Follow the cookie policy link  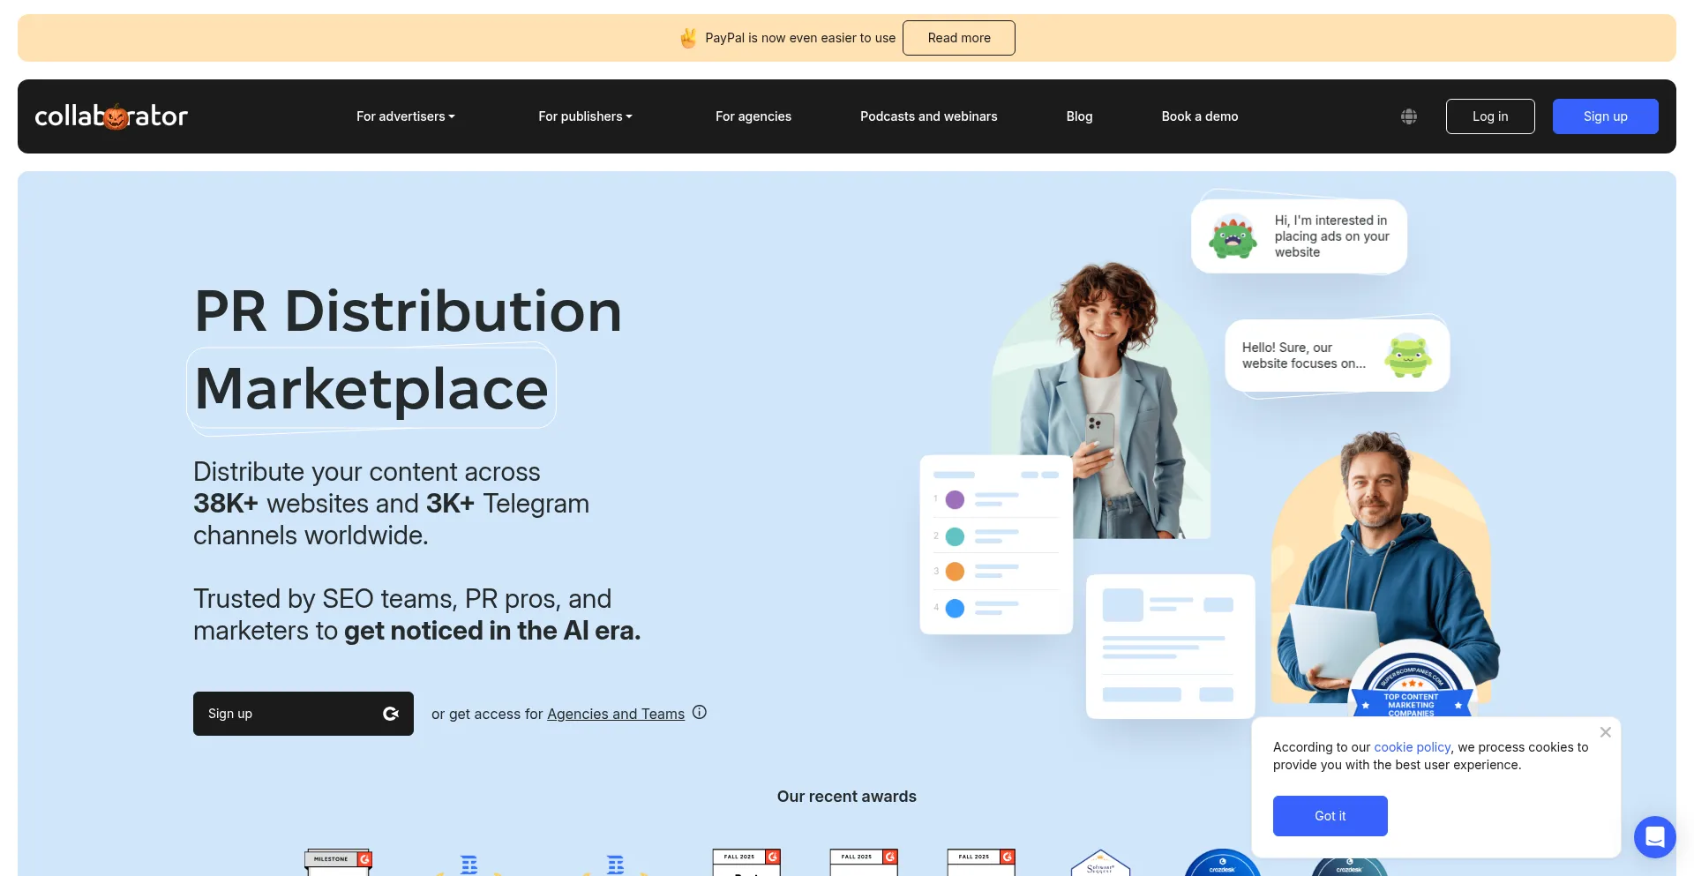1412,747
